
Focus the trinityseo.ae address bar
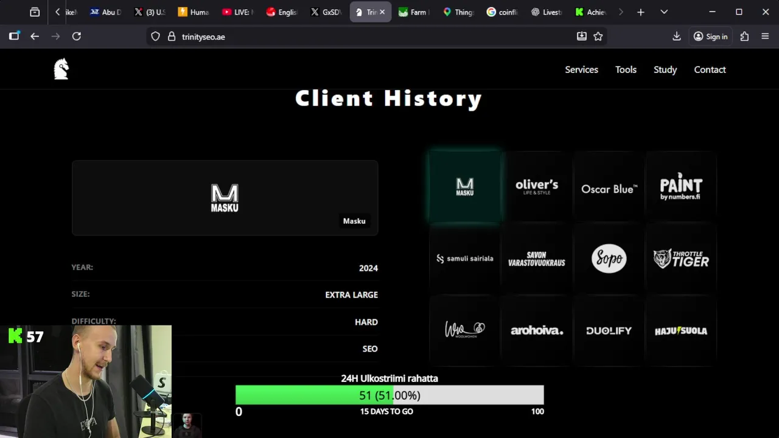[x=377, y=36]
